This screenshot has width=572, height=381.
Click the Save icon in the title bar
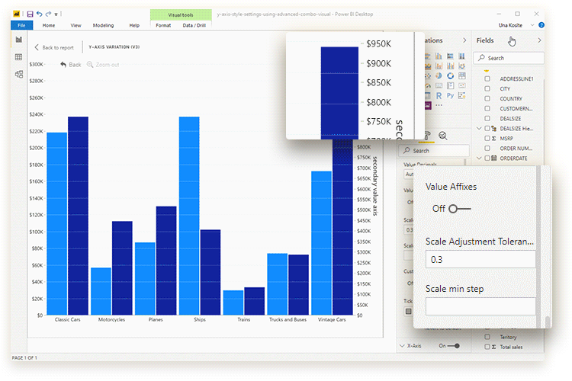pyautogui.click(x=30, y=14)
